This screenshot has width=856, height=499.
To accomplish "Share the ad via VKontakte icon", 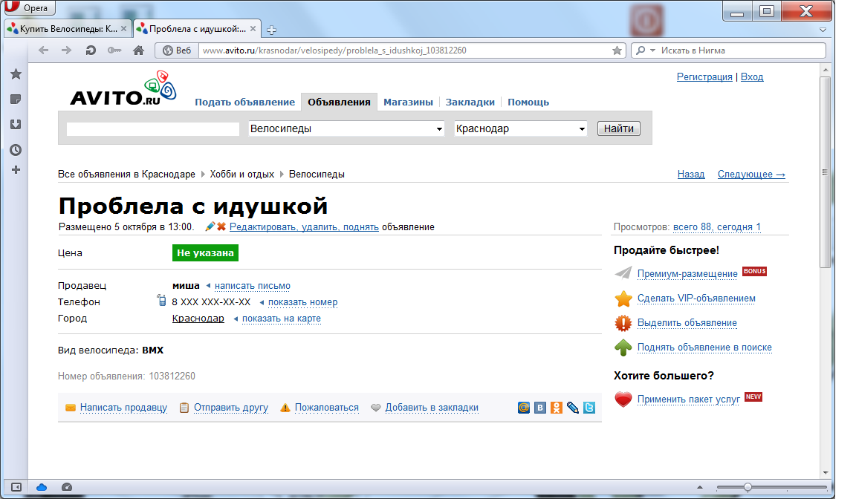I will [540, 408].
